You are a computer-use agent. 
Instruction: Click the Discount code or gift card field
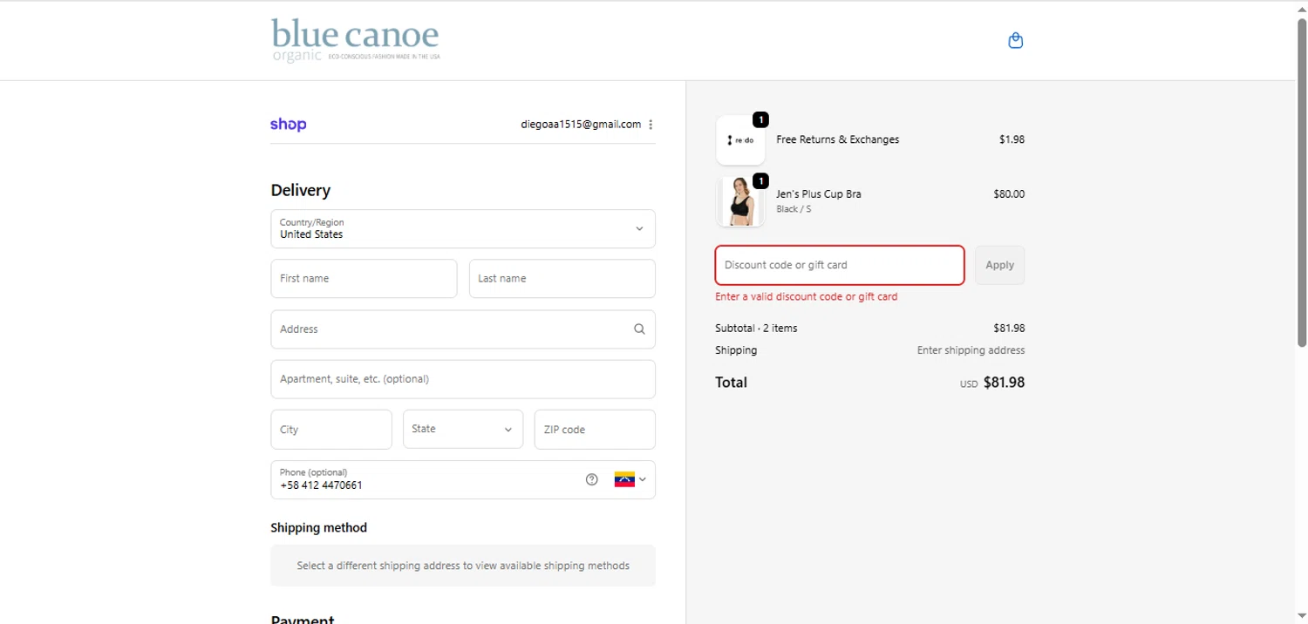click(840, 265)
